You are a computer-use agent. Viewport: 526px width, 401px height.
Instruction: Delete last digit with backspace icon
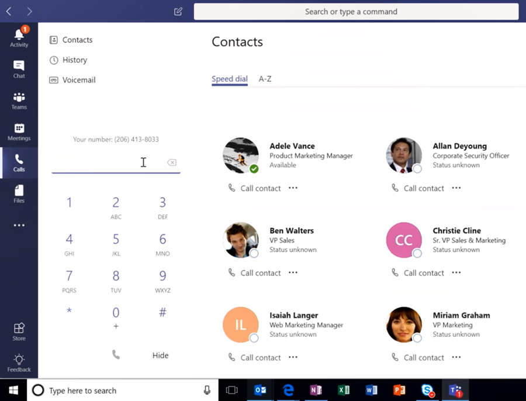[171, 163]
